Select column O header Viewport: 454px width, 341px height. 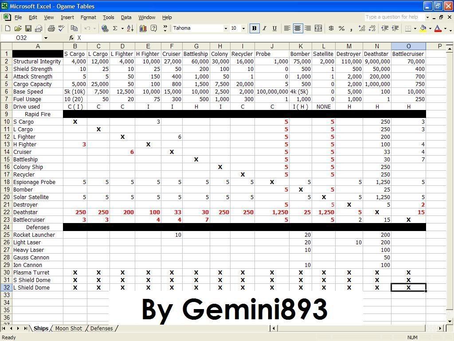[408, 46]
